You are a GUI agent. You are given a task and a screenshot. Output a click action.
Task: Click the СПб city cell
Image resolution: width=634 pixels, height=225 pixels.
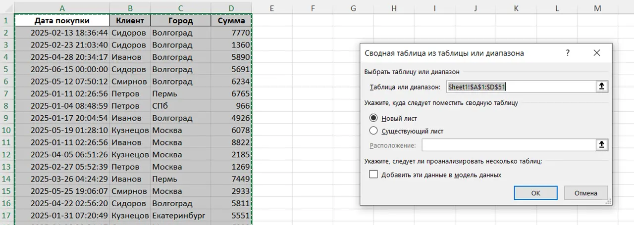pos(181,106)
